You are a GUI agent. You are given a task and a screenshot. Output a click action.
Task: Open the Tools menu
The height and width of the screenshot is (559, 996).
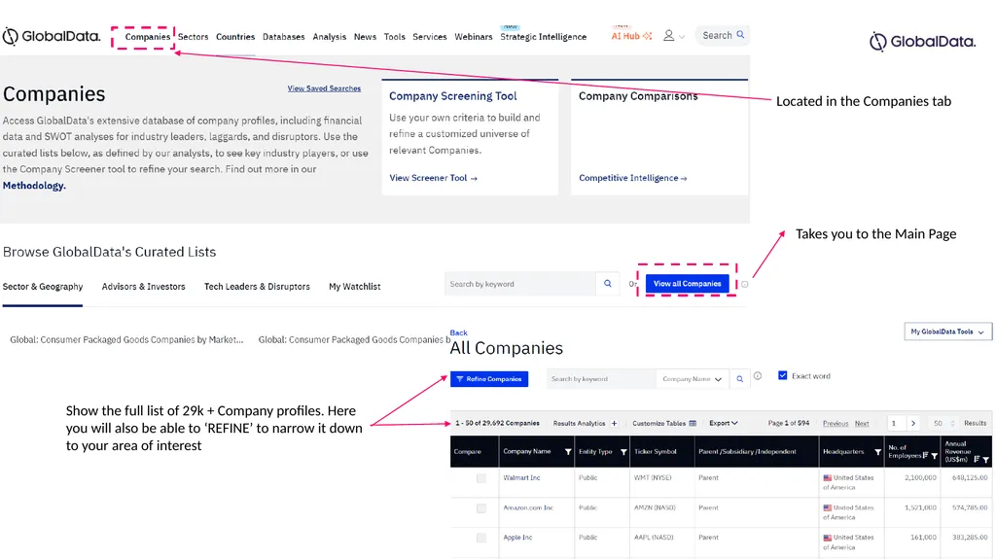[395, 37]
